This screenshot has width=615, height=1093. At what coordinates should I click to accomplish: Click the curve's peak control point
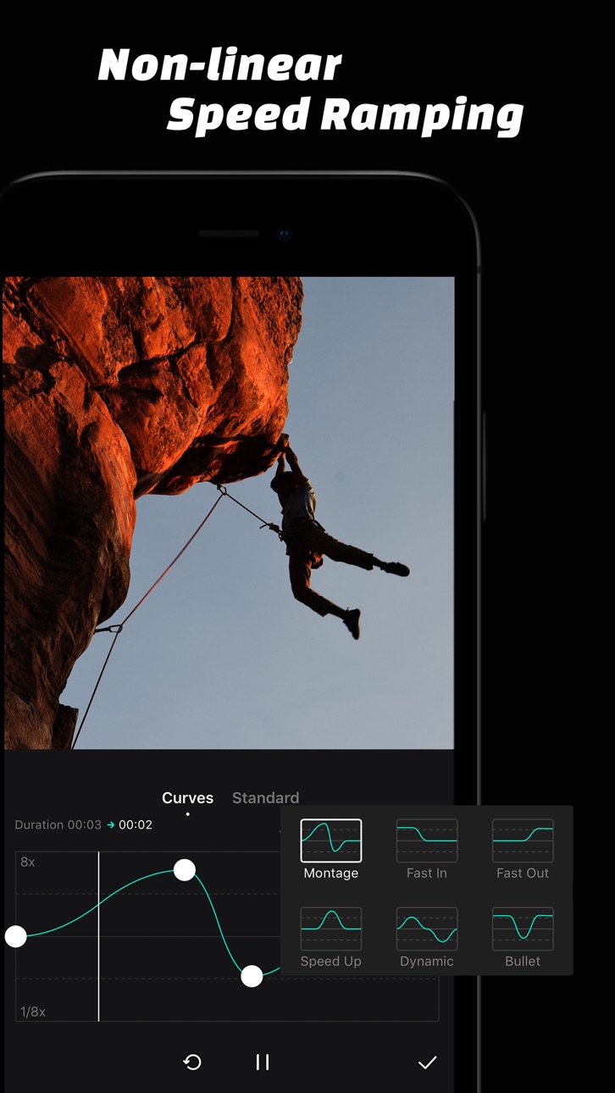click(185, 869)
